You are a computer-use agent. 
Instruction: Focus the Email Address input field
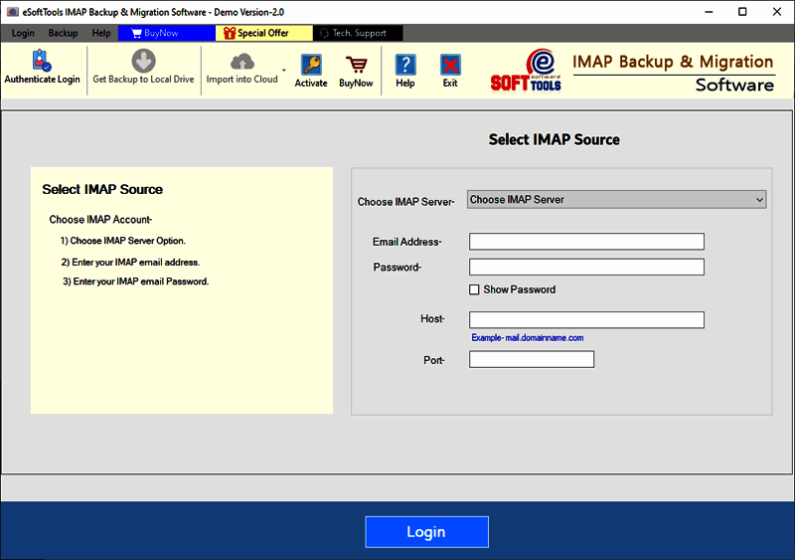(x=586, y=242)
